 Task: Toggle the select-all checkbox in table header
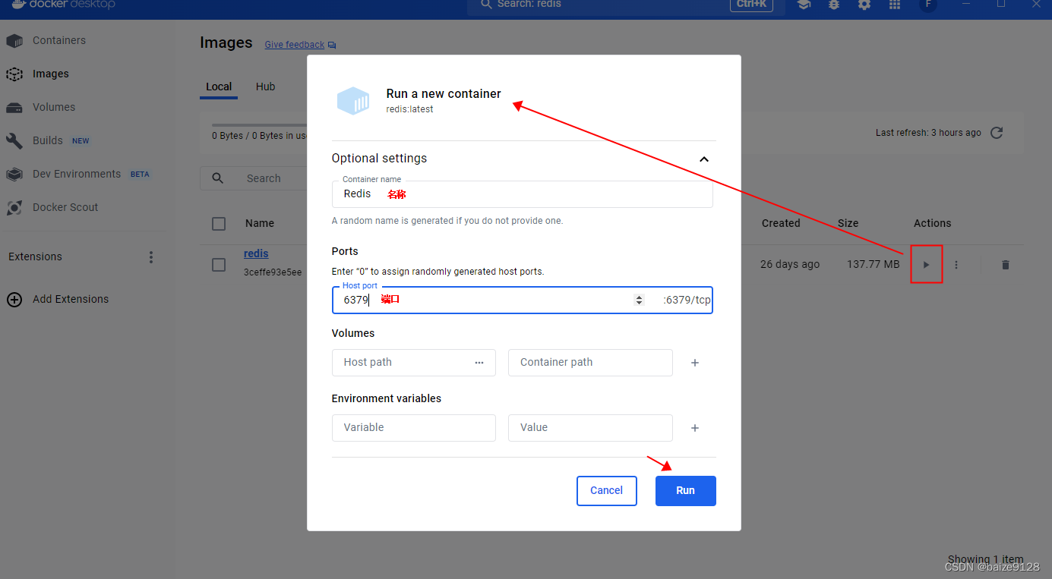pos(219,224)
